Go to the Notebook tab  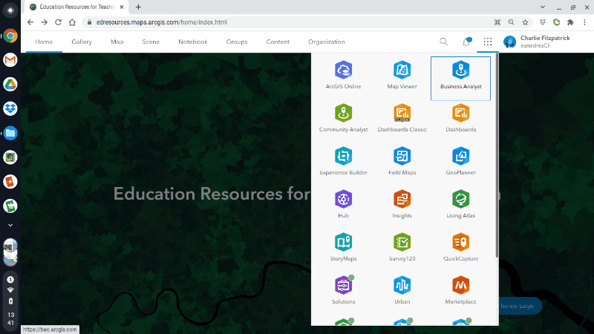click(x=193, y=42)
